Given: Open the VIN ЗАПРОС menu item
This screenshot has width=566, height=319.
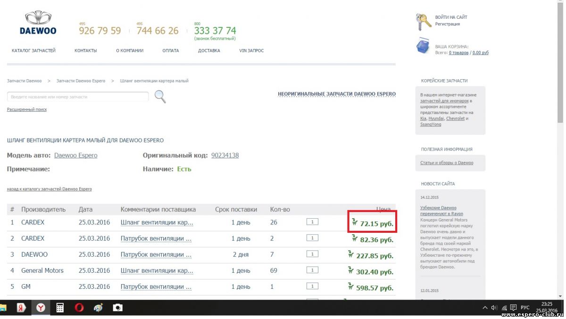Looking at the screenshot, I should [251, 50].
